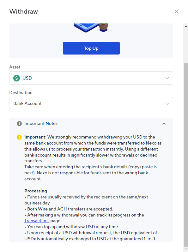
Task: Close the Withdraw dialog with the X
Action: coord(177,12)
